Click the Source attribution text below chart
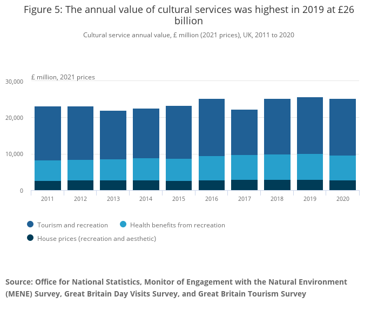 tap(176, 288)
